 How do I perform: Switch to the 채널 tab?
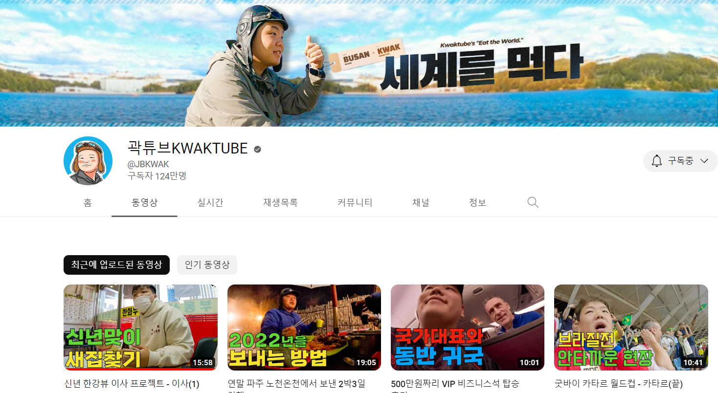click(x=421, y=202)
